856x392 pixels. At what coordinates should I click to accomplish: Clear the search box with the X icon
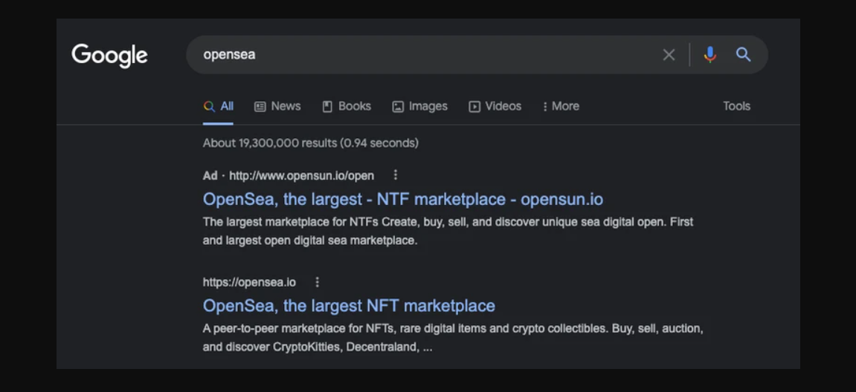(669, 54)
